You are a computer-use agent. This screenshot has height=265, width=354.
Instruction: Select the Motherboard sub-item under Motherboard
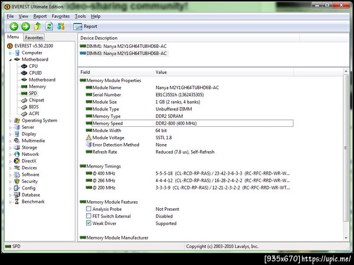point(42,80)
